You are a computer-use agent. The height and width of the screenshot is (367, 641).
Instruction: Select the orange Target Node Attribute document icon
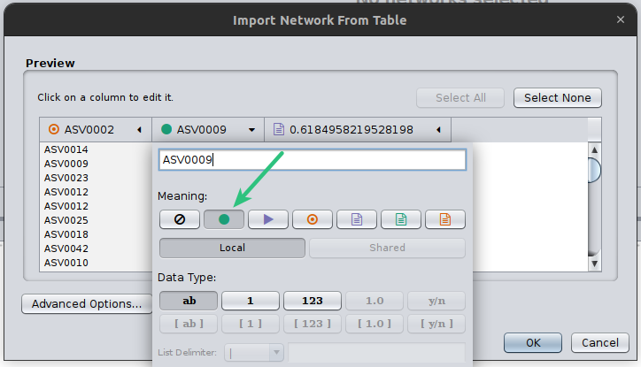point(445,219)
